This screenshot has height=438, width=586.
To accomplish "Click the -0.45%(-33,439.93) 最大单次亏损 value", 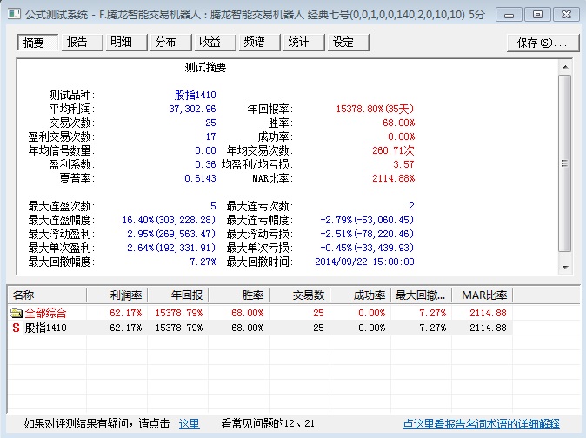I will click(367, 248).
